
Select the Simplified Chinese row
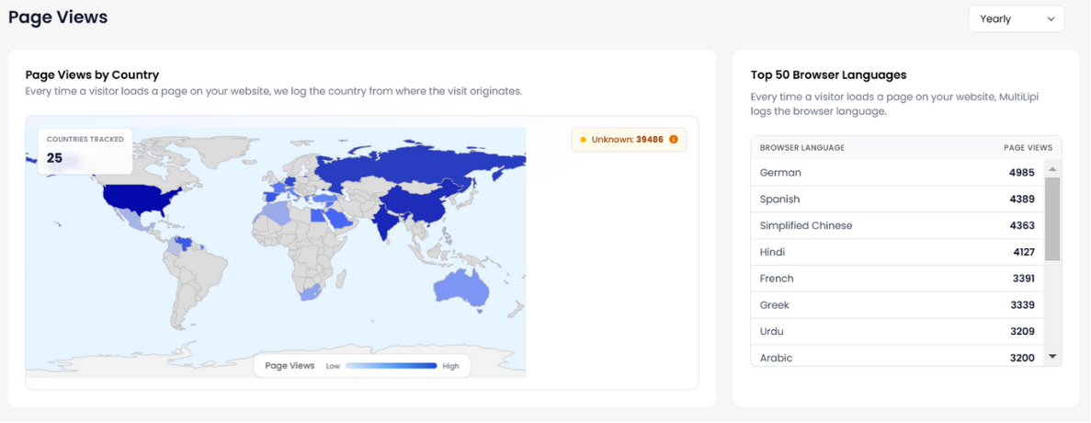[x=898, y=225]
